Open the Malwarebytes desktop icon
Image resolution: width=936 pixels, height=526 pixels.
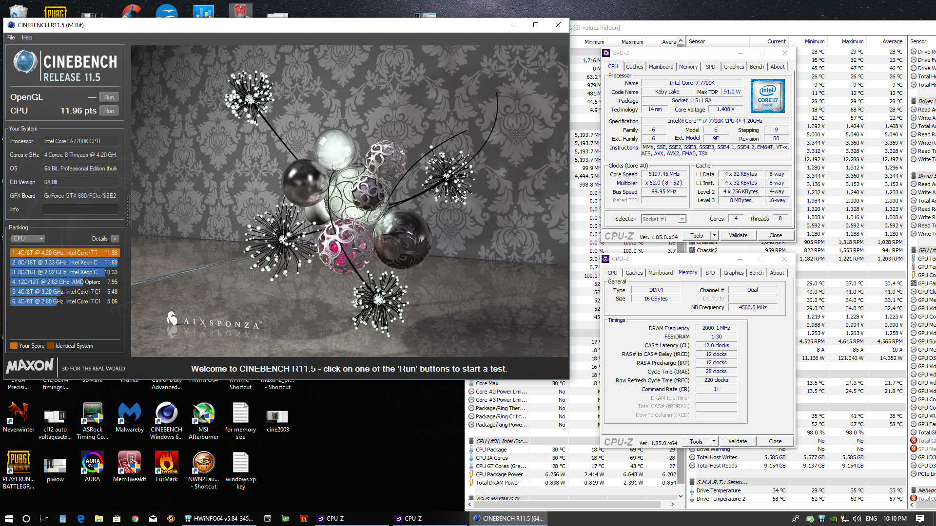pos(129,417)
